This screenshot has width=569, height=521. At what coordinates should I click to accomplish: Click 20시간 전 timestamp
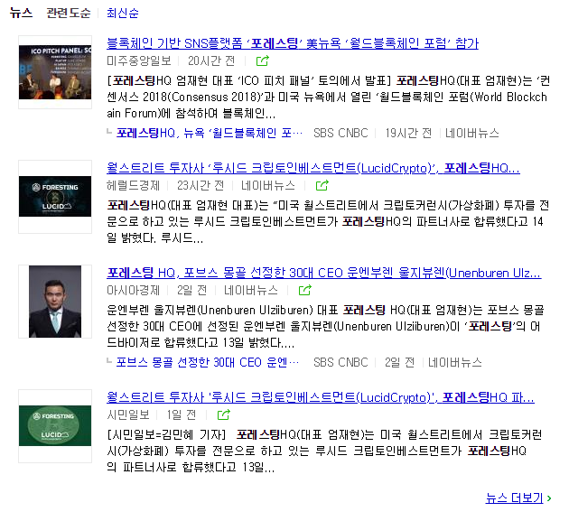(x=211, y=61)
